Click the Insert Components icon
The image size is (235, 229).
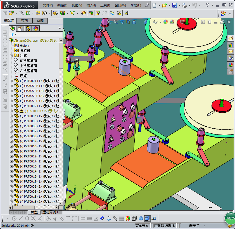[11, 13]
